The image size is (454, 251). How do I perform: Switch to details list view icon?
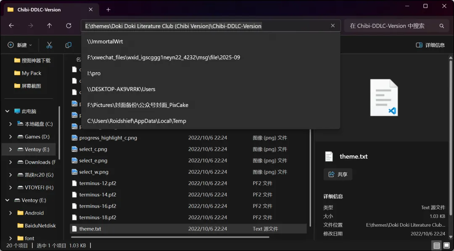437,246
